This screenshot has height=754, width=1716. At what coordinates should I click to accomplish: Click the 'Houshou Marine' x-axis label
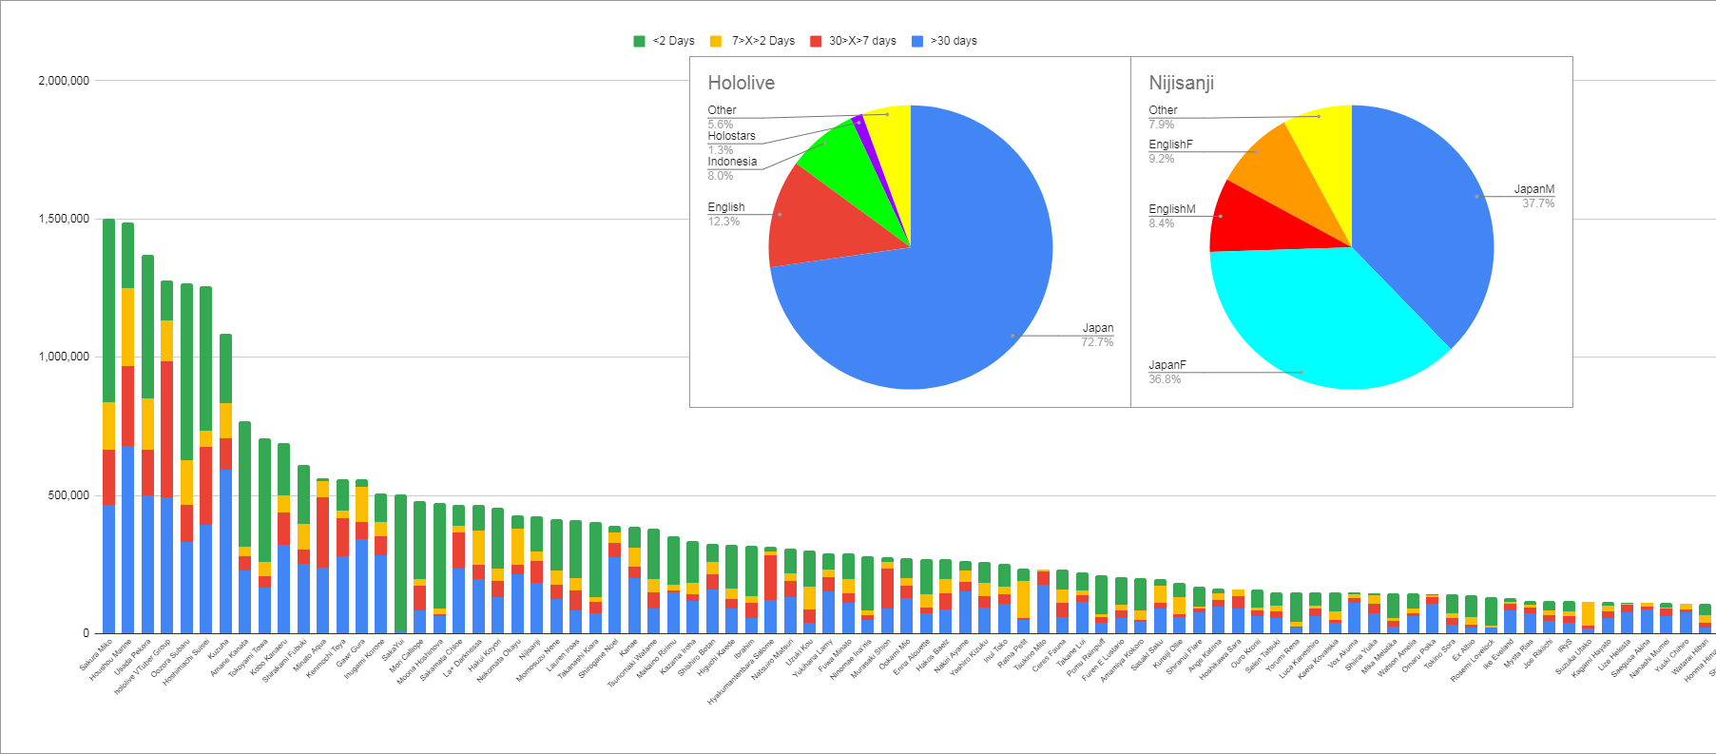coord(110,661)
